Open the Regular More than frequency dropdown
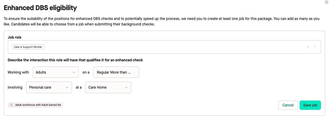The width and height of the screenshot is (331, 119). click(116, 72)
